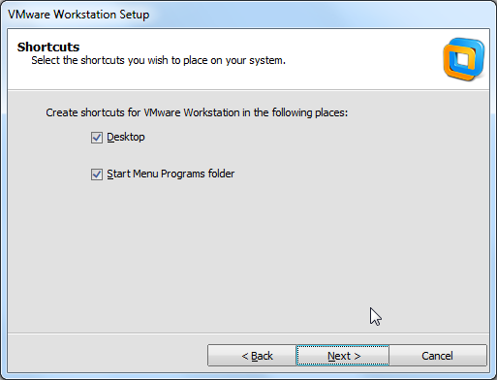Click the "Start Menu Programs folder" label text
497x380 pixels.
point(171,174)
